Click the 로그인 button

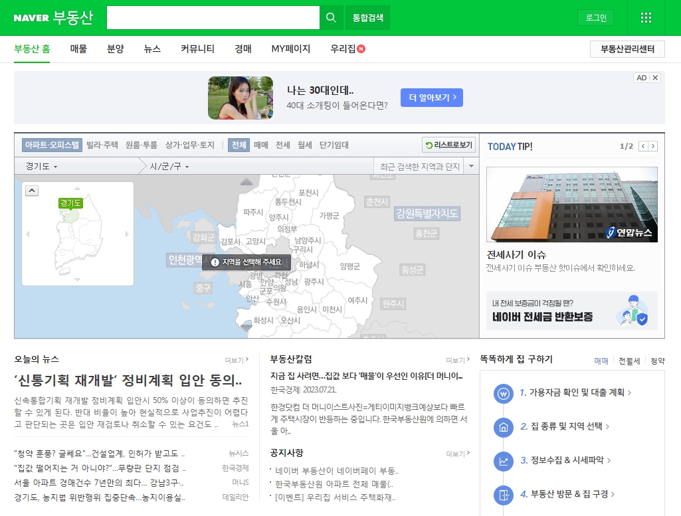(596, 18)
